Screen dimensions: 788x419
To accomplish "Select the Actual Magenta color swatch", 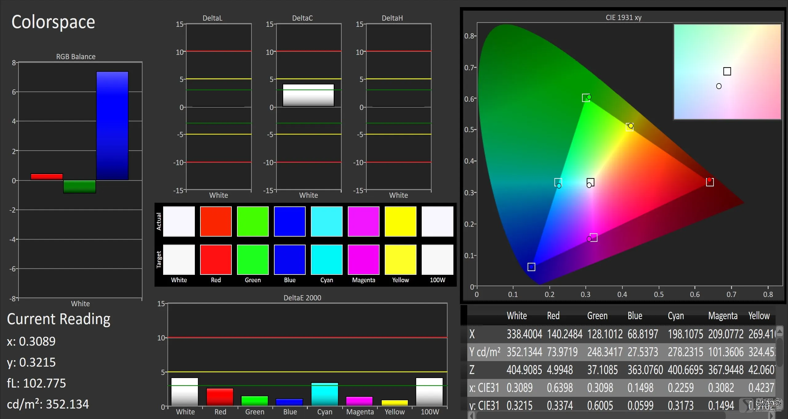I will coord(364,222).
